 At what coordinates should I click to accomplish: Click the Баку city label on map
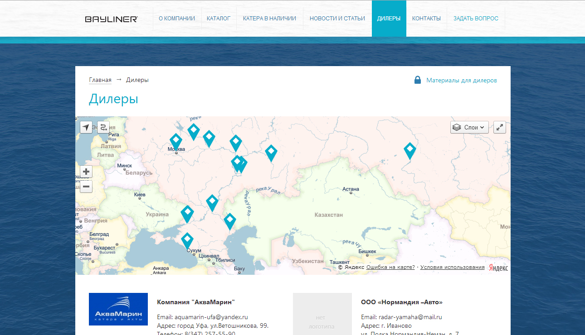click(239, 269)
